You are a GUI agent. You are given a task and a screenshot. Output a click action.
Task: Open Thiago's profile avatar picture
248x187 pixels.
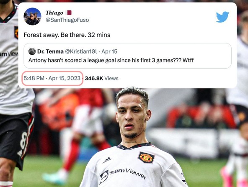click(32, 16)
